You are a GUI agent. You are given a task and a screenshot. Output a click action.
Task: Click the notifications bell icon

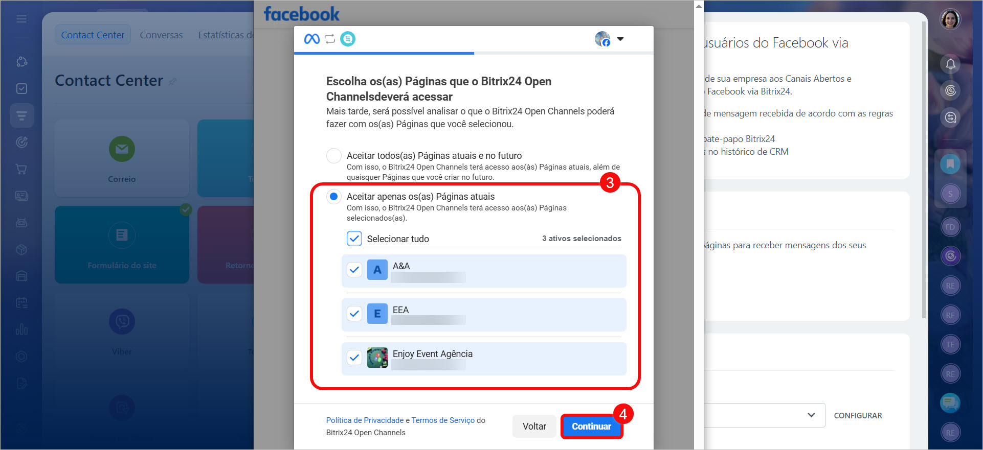[950, 64]
